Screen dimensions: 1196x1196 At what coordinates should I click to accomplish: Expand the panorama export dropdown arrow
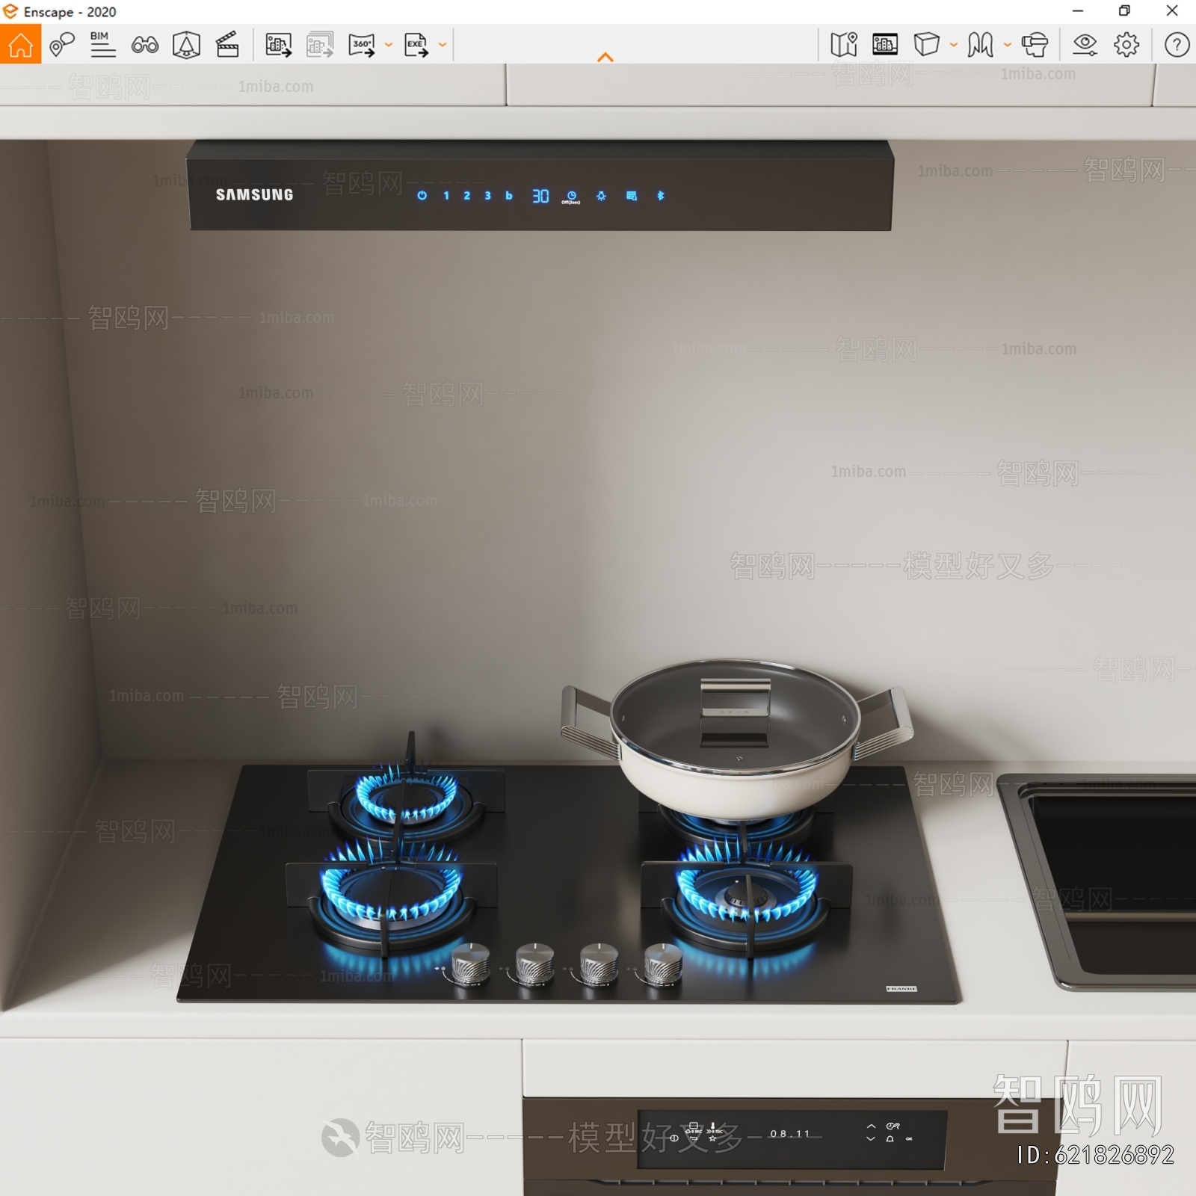[389, 45]
